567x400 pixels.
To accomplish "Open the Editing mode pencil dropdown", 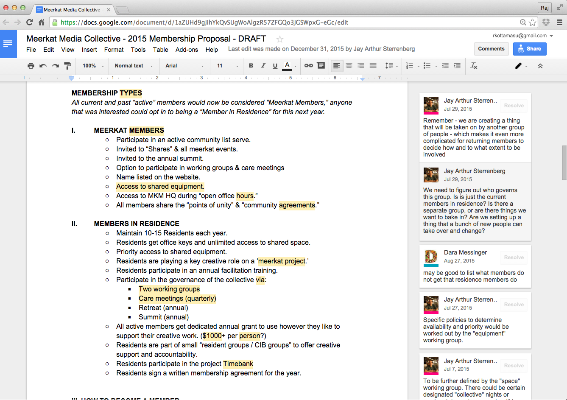I will pyautogui.click(x=521, y=66).
